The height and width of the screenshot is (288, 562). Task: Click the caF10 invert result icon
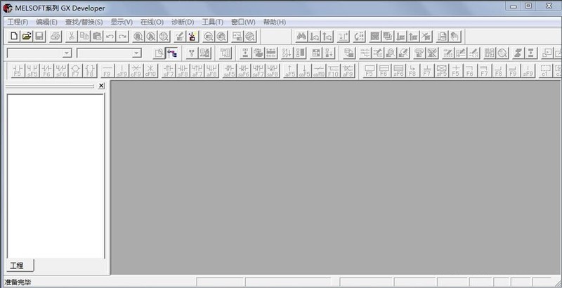(x=319, y=70)
